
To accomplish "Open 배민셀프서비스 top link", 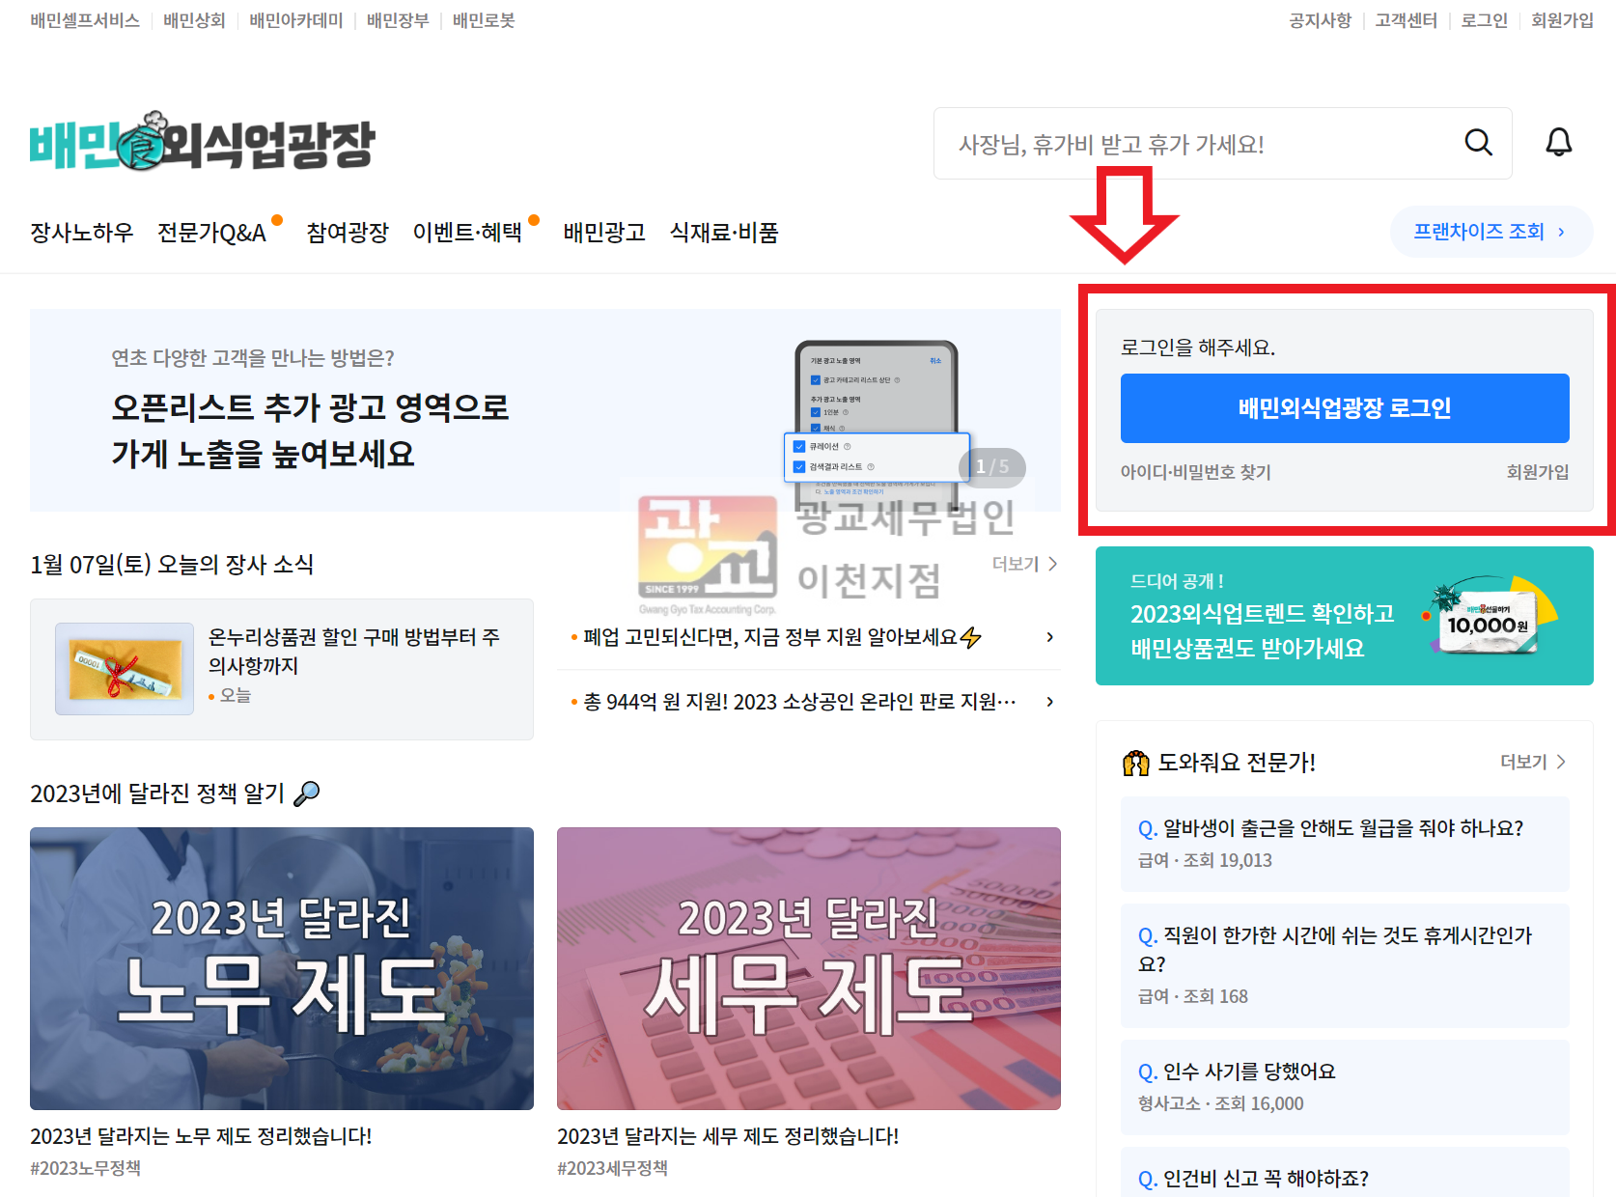I will pyautogui.click(x=85, y=20).
